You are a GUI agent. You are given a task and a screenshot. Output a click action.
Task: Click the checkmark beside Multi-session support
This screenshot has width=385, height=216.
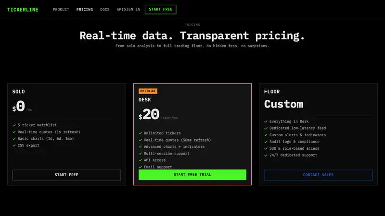tap(141, 154)
